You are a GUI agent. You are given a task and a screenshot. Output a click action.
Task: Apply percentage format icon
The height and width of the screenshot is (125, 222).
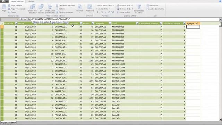102,12
